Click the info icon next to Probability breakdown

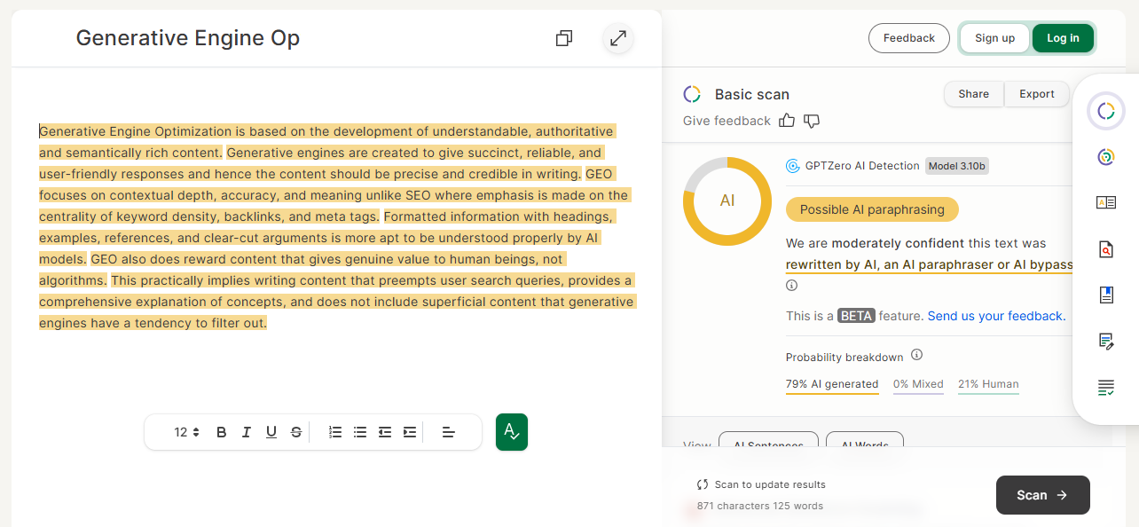917,356
